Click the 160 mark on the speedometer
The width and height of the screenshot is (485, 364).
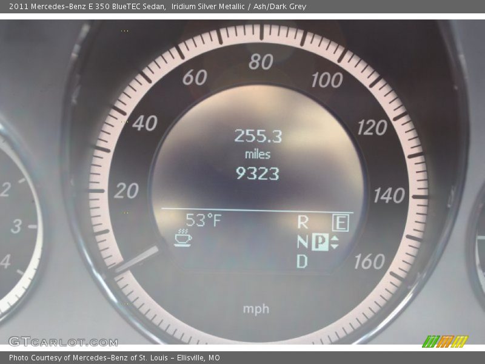click(370, 261)
